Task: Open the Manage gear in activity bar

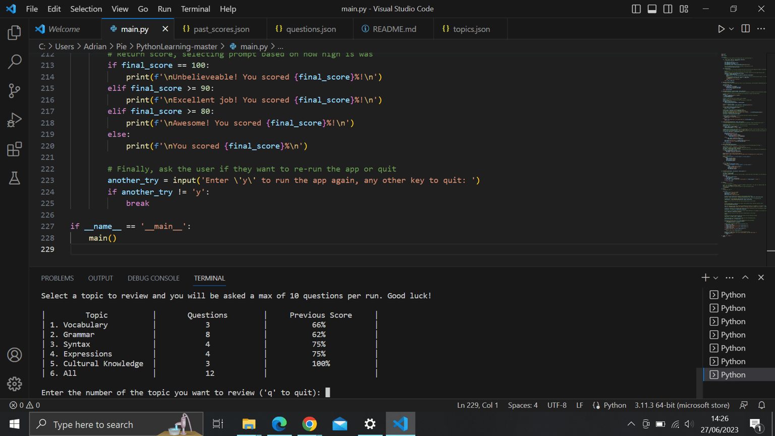Action: 14,384
